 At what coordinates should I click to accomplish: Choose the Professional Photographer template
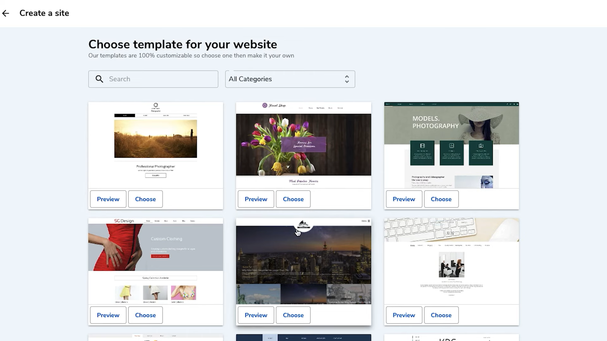(x=145, y=199)
